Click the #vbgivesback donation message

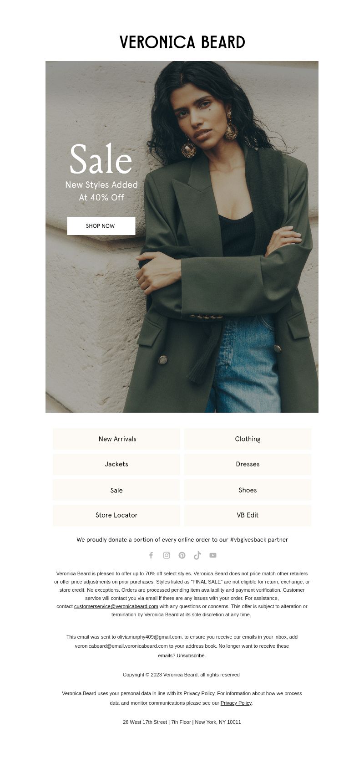click(182, 540)
